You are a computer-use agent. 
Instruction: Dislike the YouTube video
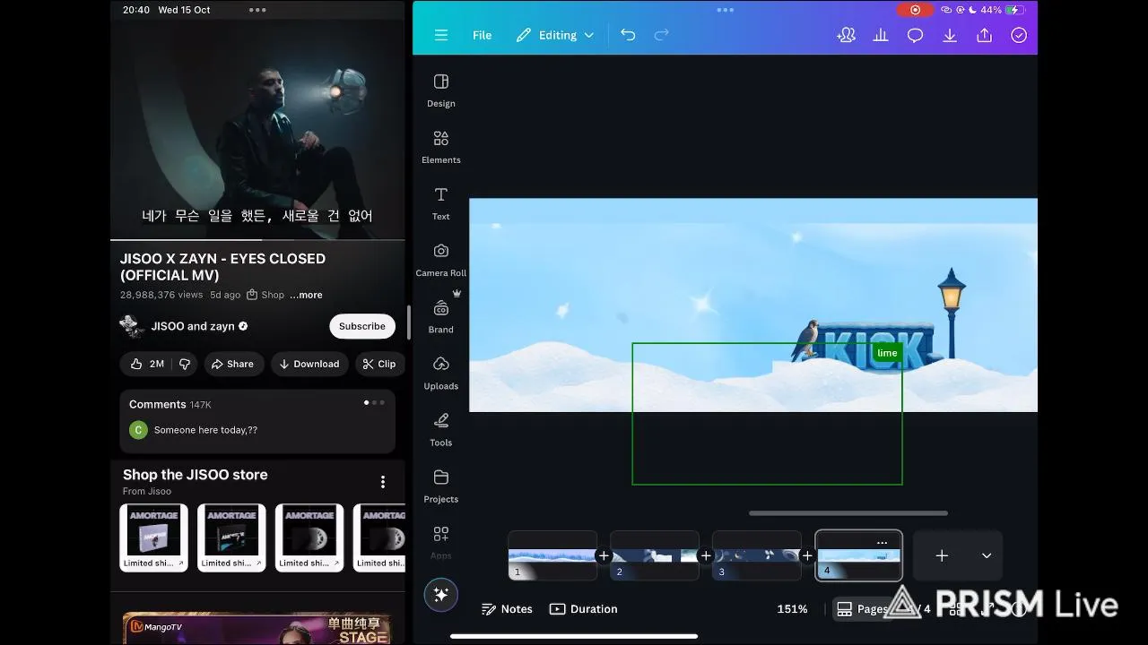185,364
